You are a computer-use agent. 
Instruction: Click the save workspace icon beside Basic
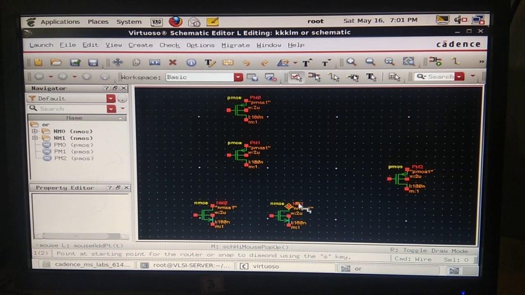click(x=252, y=77)
